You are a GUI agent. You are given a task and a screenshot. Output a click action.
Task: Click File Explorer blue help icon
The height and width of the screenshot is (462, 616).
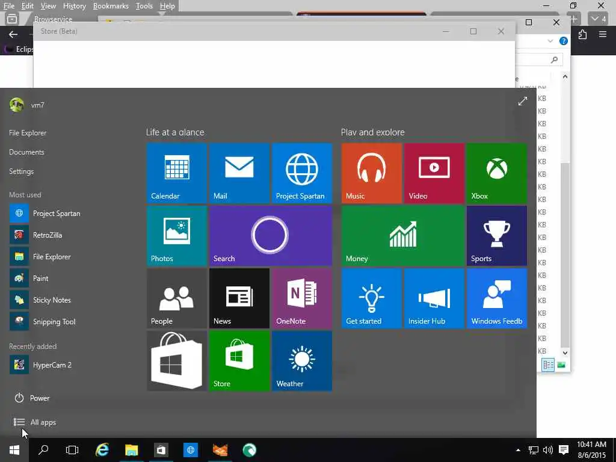point(563,41)
